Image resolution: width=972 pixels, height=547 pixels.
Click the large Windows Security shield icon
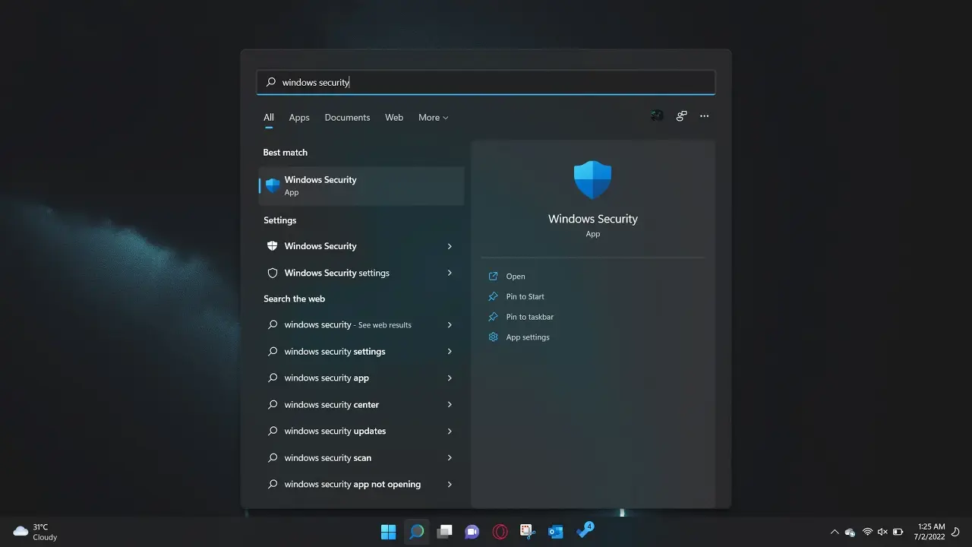(x=592, y=180)
